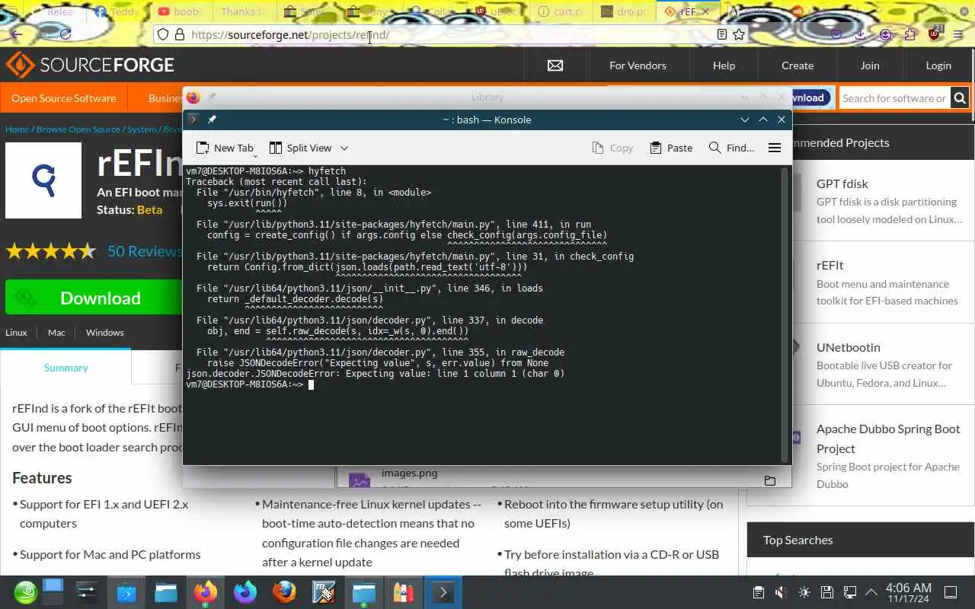Open the Help menu on SourceForge
Image resolution: width=975 pixels, height=609 pixels.
click(724, 65)
